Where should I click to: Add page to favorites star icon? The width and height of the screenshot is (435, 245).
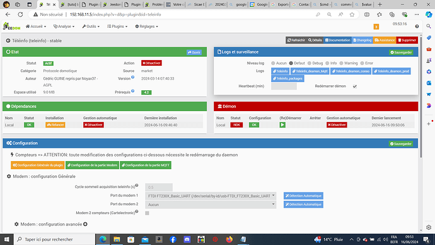(x=352, y=15)
